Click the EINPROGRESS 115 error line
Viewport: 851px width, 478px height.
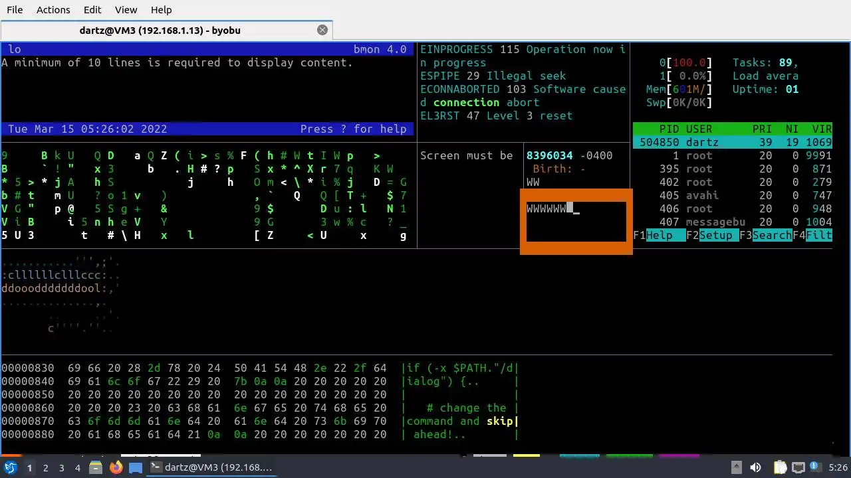click(x=523, y=56)
